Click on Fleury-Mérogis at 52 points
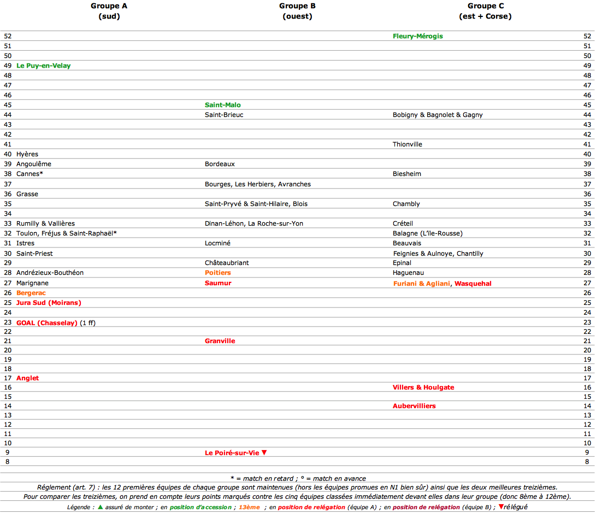 click(418, 36)
